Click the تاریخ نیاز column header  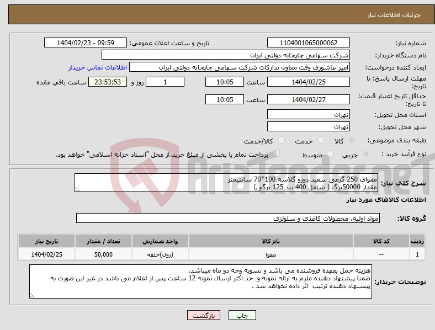(46, 241)
